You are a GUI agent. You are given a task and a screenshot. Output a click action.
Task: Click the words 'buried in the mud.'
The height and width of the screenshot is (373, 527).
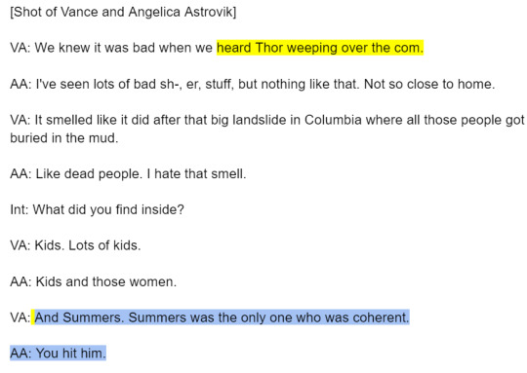tap(64, 138)
